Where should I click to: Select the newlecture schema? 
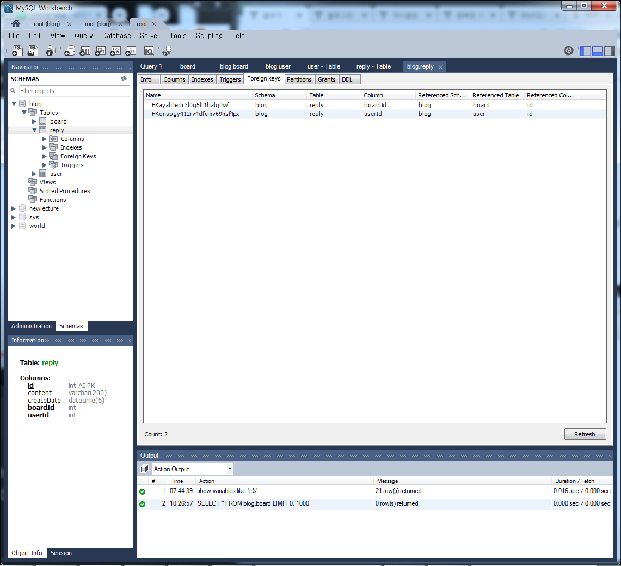[x=44, y=208]
